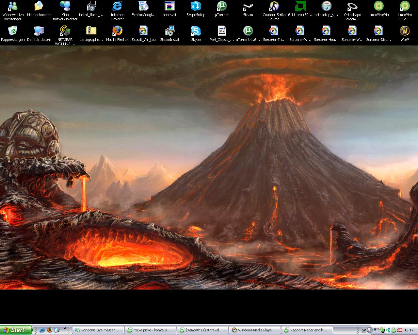
Task: Select the octosetup installer icon
Action: (326, 9)
